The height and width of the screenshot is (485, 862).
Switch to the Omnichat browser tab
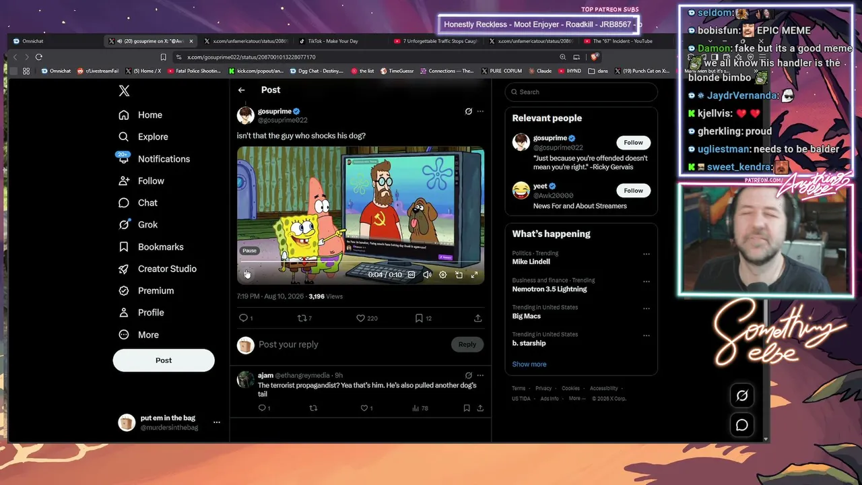tap(54, 41)
